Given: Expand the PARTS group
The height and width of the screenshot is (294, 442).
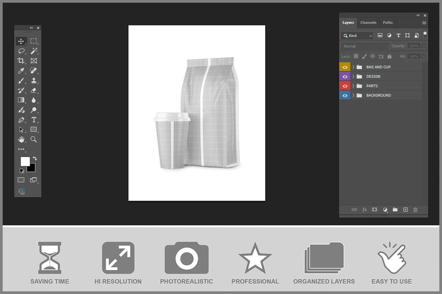Looking at the screenshot, I should click(x=353, y=86).
